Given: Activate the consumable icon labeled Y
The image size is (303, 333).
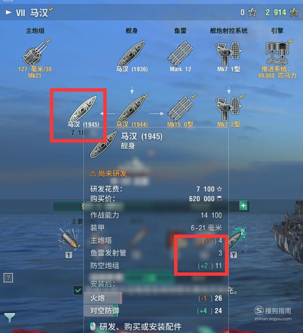Looking at the screenshot, I should coord(236,242).
